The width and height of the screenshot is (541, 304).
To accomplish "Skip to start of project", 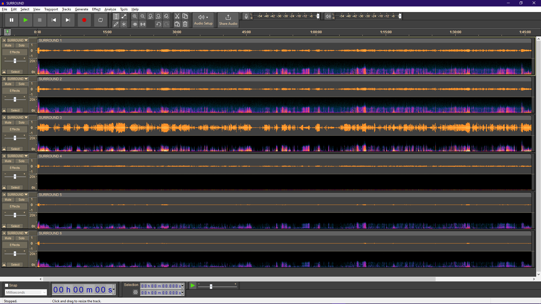I will [x=54, y=20].
